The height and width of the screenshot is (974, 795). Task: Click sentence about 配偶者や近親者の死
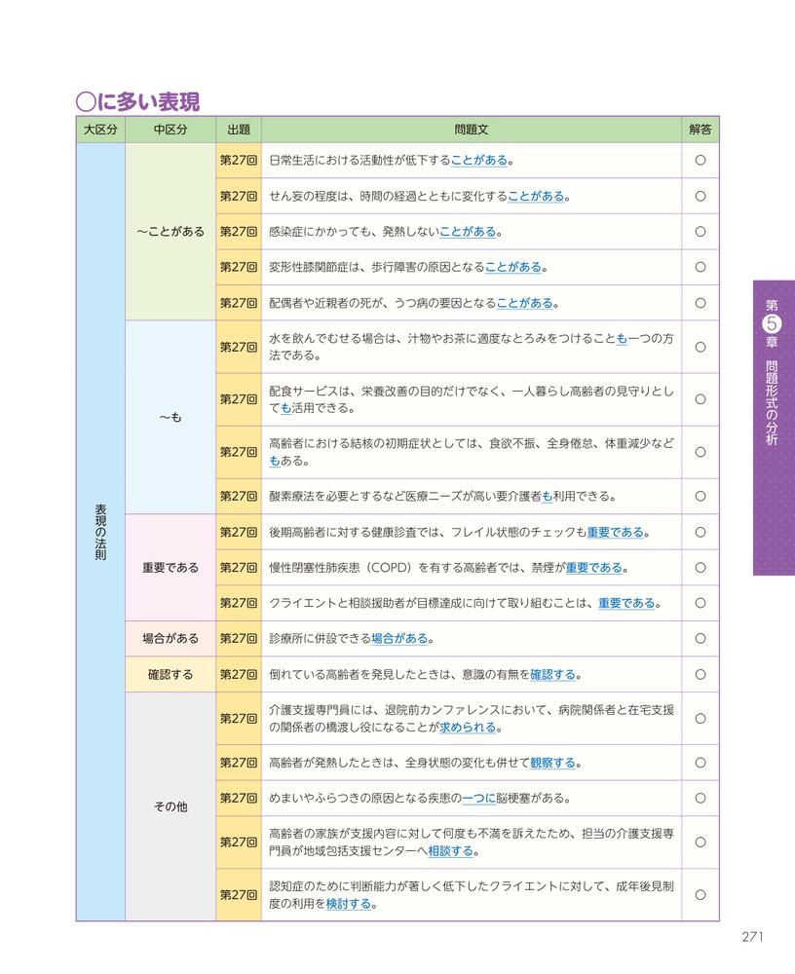point(414,303)
